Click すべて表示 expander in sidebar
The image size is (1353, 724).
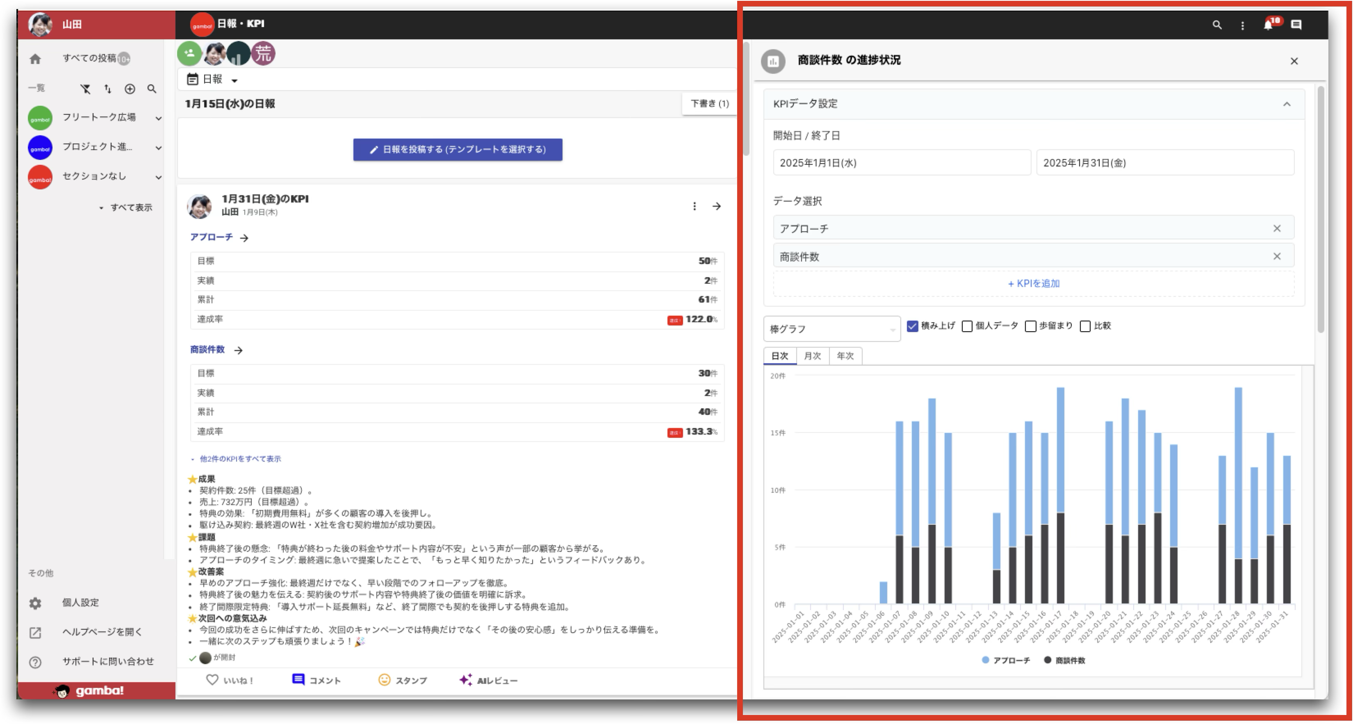click(126, 207)
